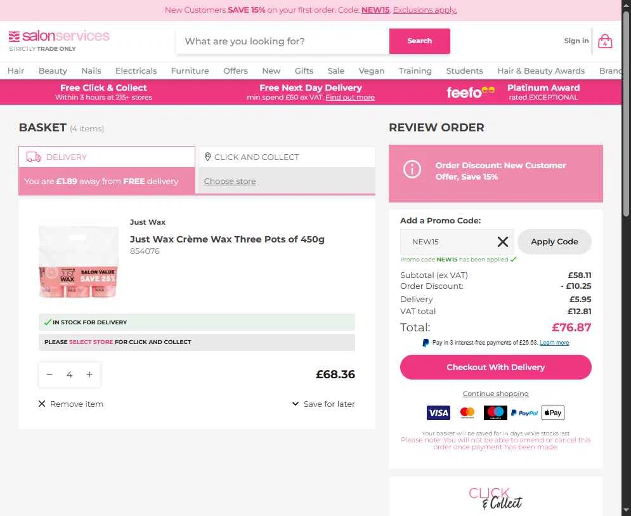Select the DELIVERY tab

[x=107, y=157]
